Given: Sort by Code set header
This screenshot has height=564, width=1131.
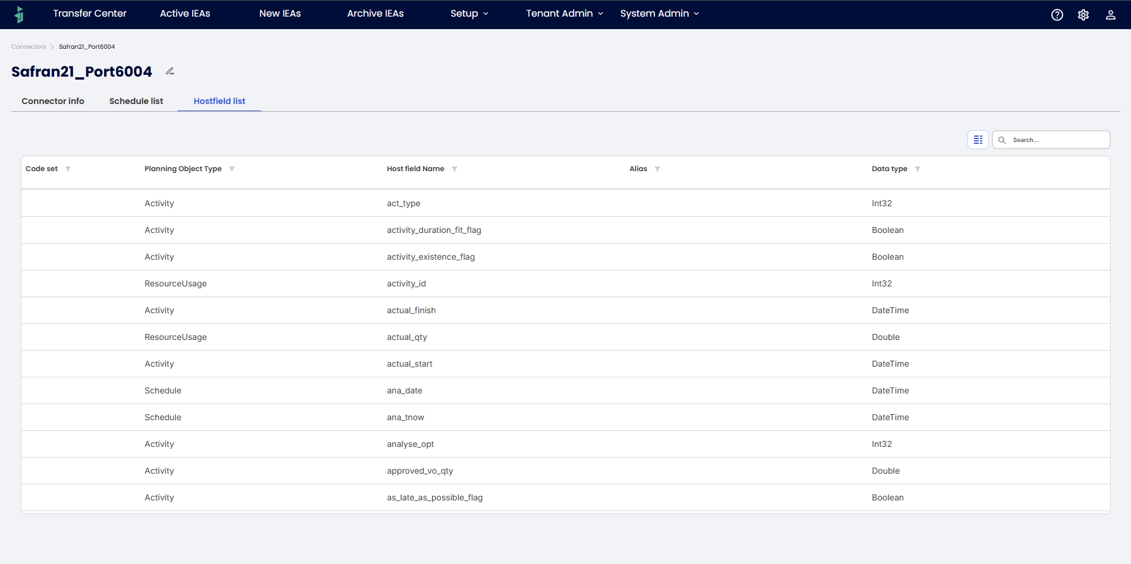Looking at the screenshot, I should (42, 169).
